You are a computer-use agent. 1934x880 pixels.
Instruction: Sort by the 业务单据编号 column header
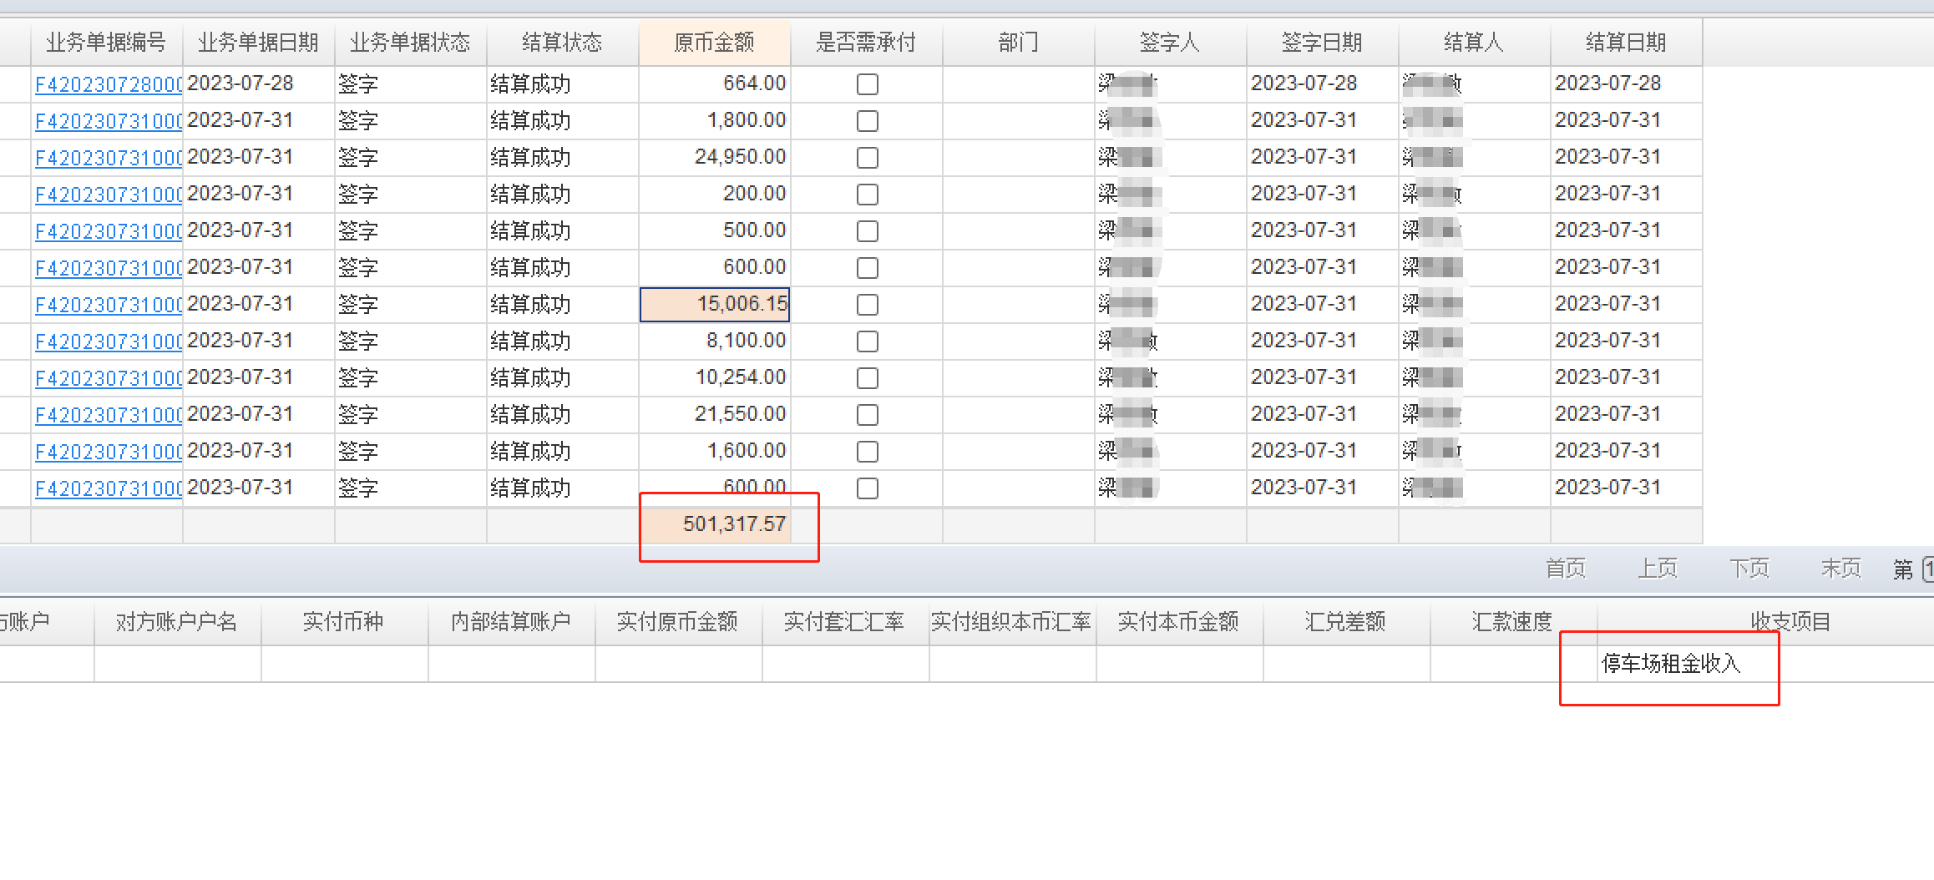coord(107,43)
